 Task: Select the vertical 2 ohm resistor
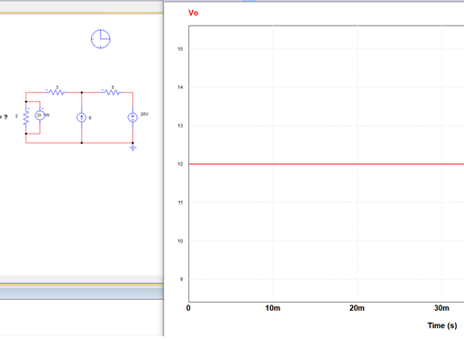tap(26, 117)
